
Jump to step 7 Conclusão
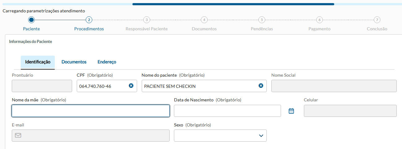(x=377, y=20)
